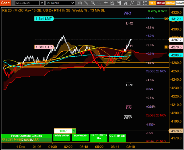The height and width of the screenshot is (150, 184).
Task: Click the 08:19 time axis label
Action: click(x=131, y=147)
